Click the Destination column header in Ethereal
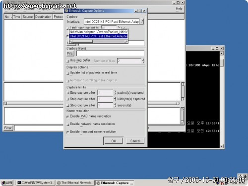The image size is (248, 186). pyautogui.click(x=44, y=17)
